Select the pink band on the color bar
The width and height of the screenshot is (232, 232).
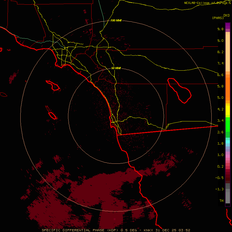[228, 156]
